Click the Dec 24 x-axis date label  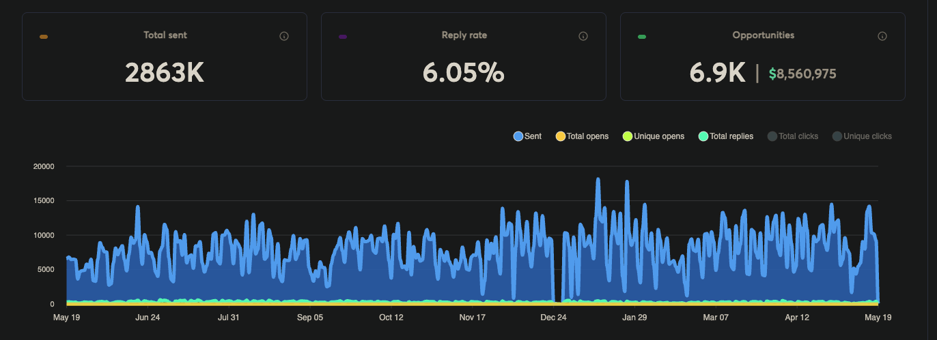[x=554, y=318]
